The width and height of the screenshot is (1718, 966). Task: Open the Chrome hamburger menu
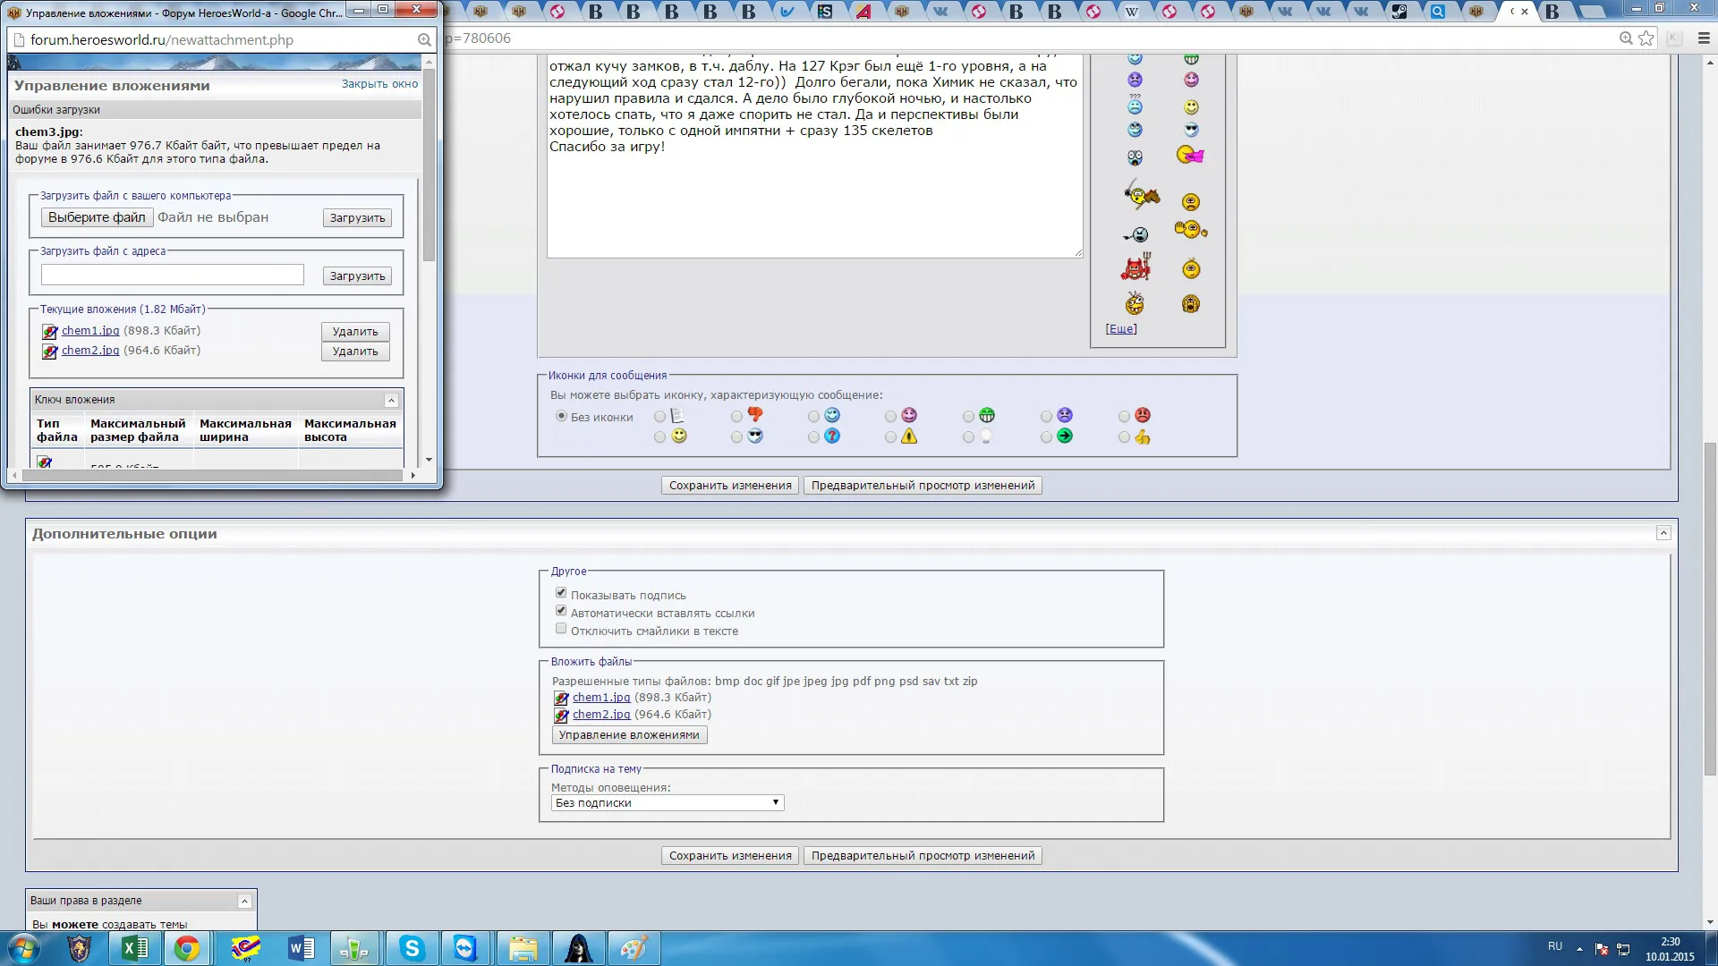(x=1704, y=38)
